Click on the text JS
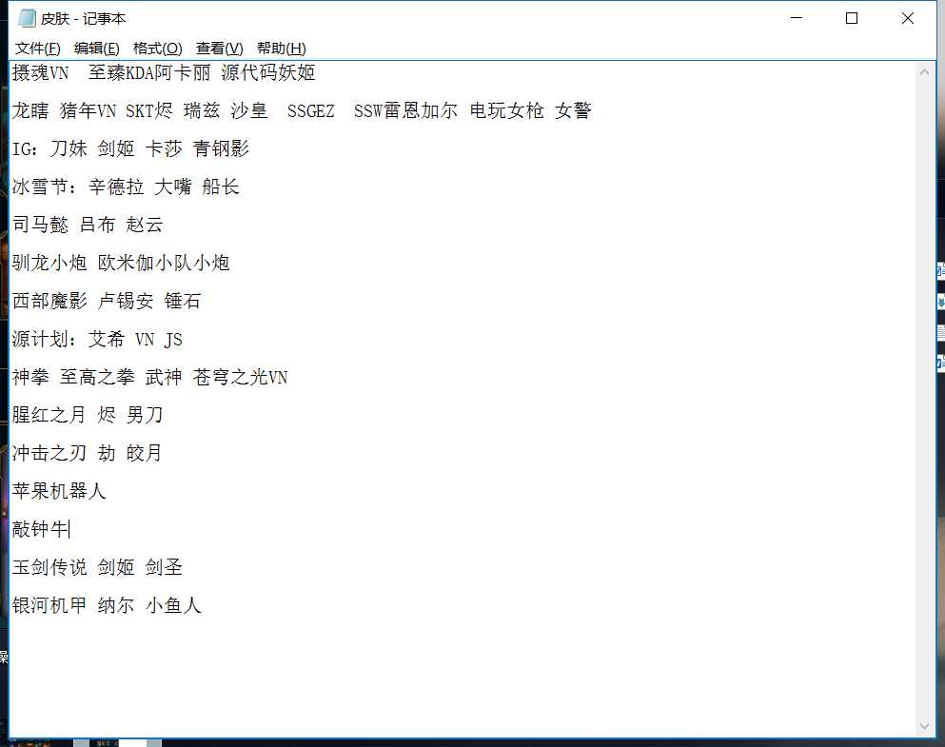Image resolution: width=945 pixels, height=747 pixels. tap(173, 339)
